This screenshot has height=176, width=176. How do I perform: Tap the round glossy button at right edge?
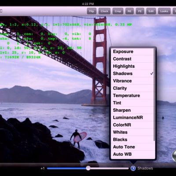tap(174, 155)
